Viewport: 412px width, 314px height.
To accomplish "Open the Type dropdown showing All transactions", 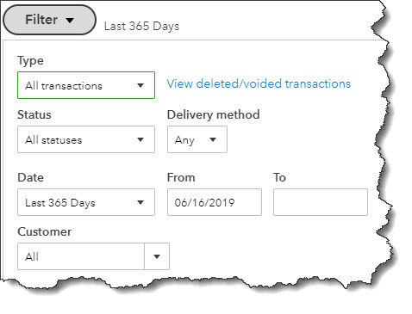I will point(86,85).
